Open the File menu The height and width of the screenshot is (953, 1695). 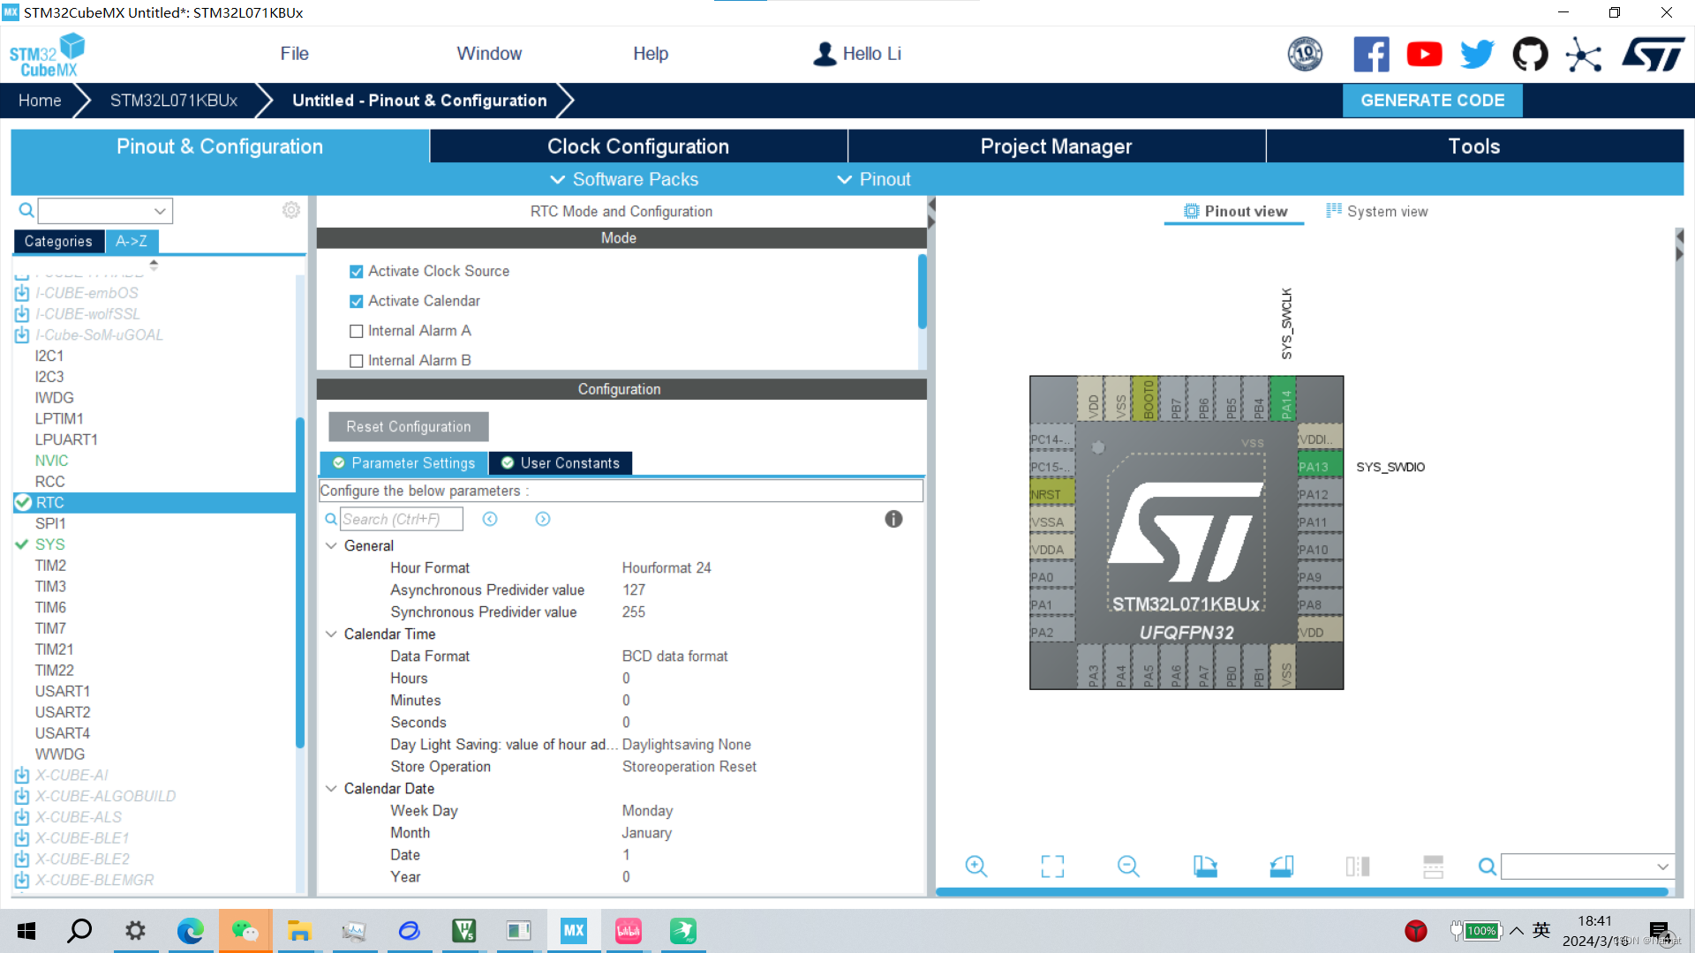(x=294, y=54)
